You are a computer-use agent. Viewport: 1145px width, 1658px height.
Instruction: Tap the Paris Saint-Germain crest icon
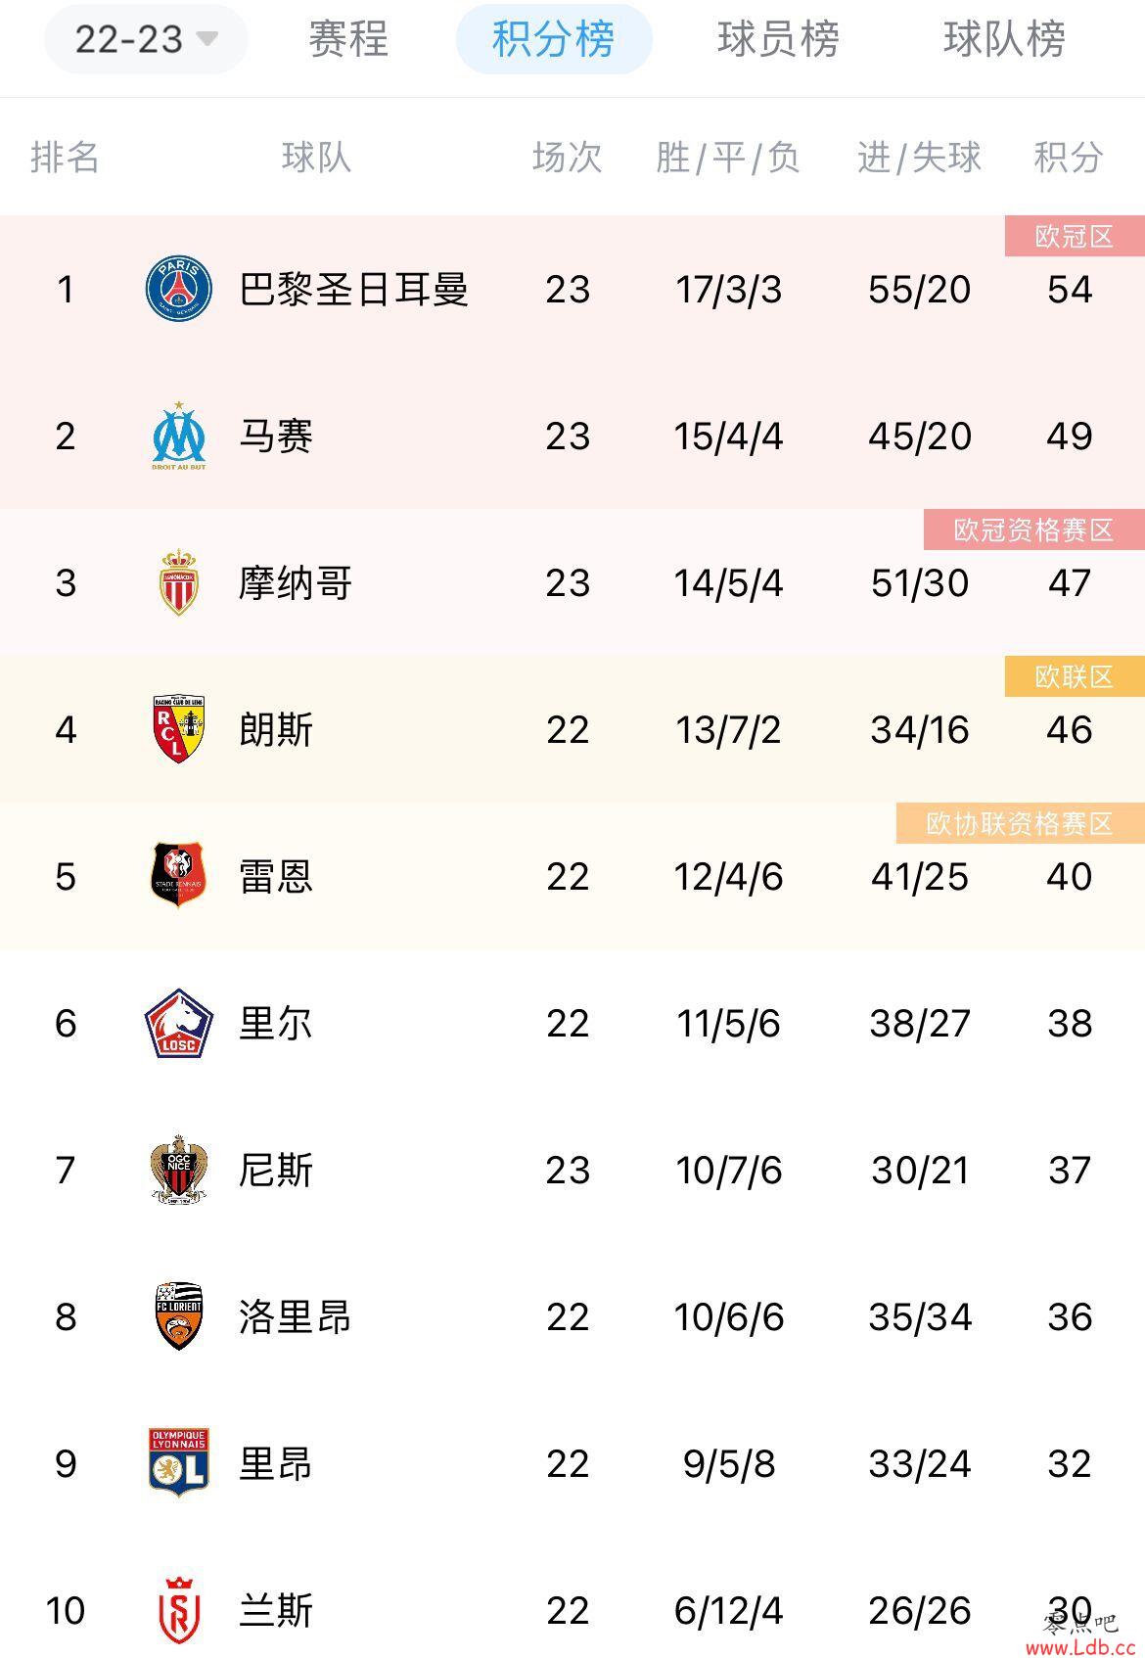(179, 289)
